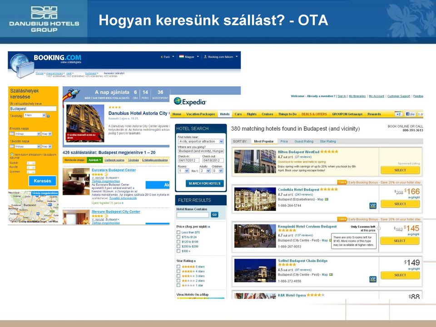Click SELECT for Corinthia Hotel Budapest
Viewport: 436px width, 327px height.
point(400,204)
